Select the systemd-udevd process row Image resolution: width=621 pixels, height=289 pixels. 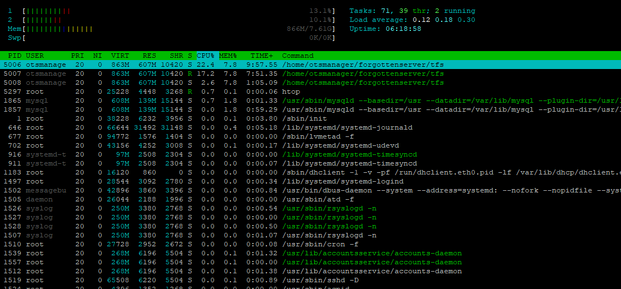[x=310, y=145]
